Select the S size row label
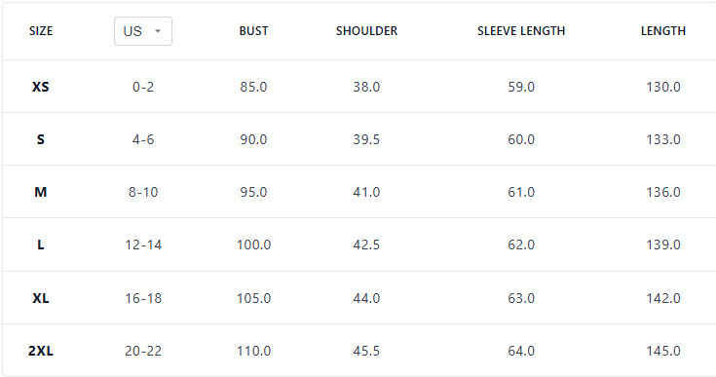716x377 pixels. 41,139
